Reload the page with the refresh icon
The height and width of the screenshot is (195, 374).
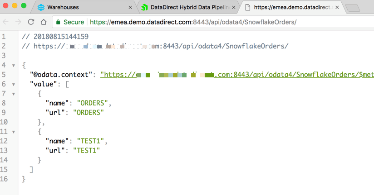[31, 22]
